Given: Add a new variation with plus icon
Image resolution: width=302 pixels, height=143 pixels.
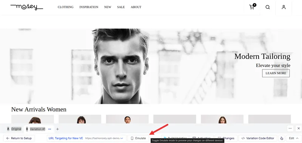Looking at the screenshot, I should tap(57, 129).
